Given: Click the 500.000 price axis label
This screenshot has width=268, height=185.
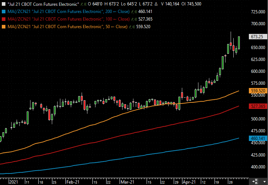Looking at the screenshot, I should point(258,119).
